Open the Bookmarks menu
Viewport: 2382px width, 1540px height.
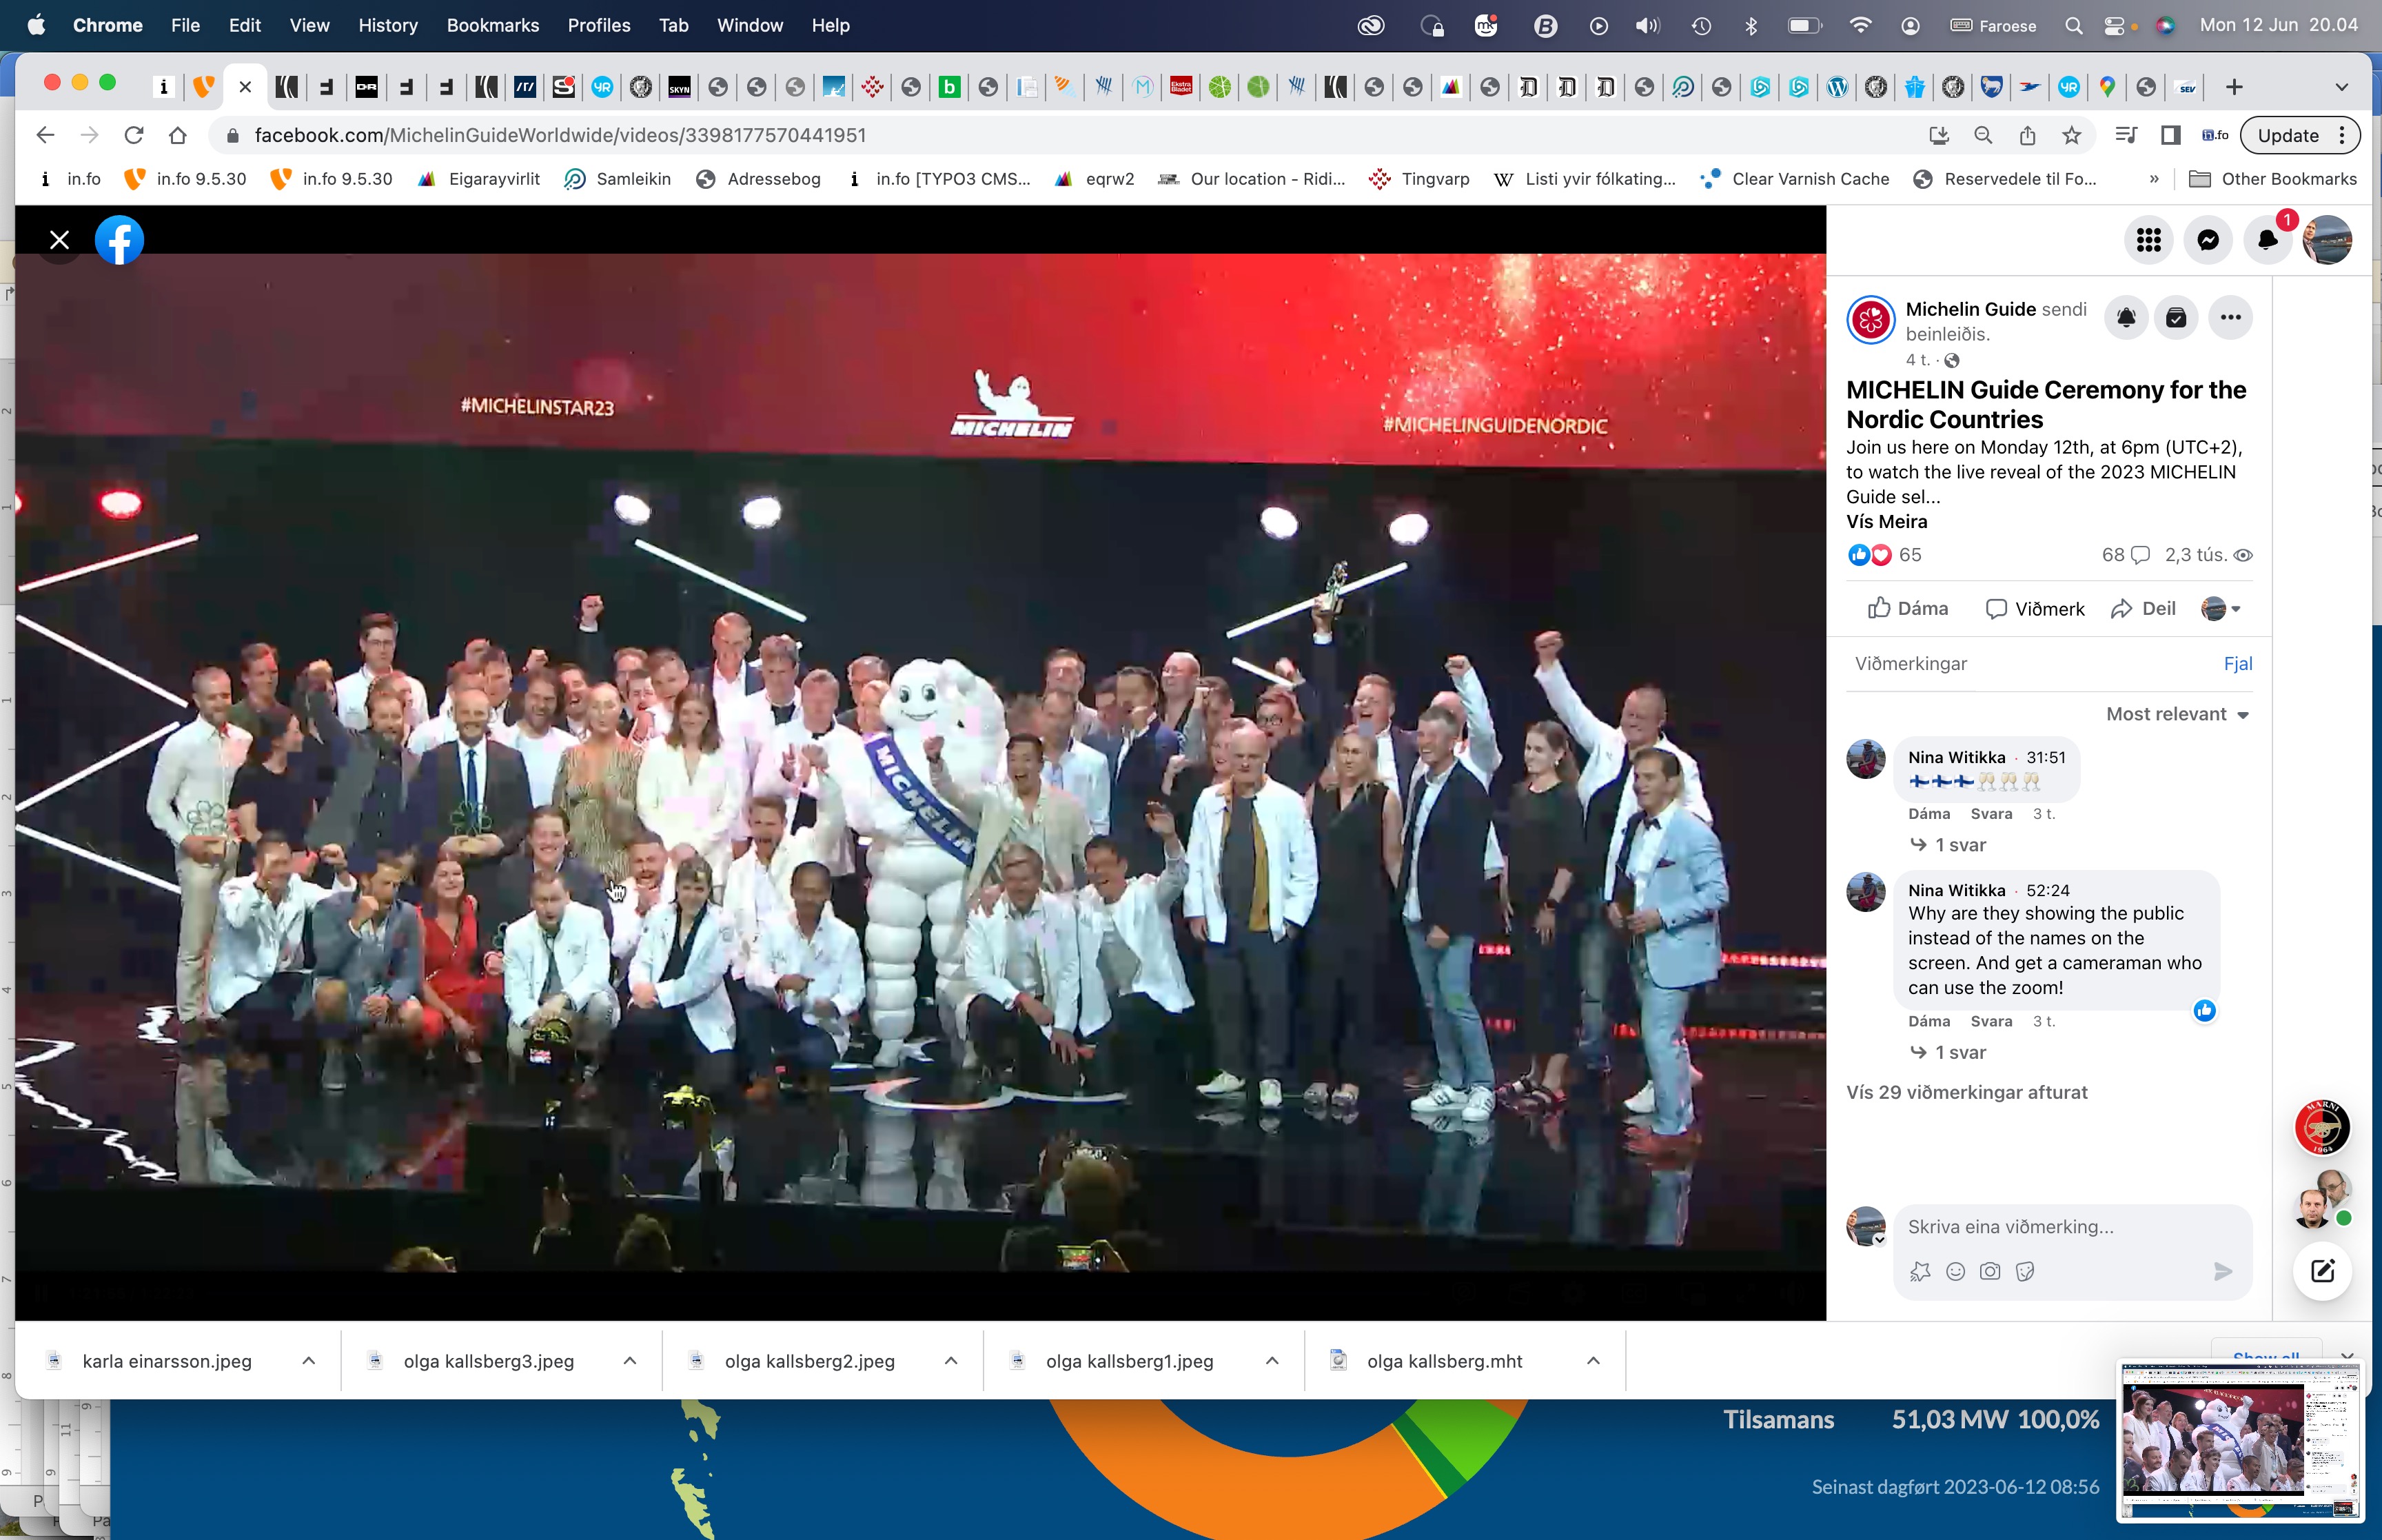pos(493,25)
